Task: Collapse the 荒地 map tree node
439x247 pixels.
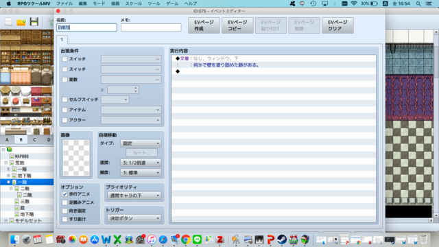Action: [x=6, y=163]
